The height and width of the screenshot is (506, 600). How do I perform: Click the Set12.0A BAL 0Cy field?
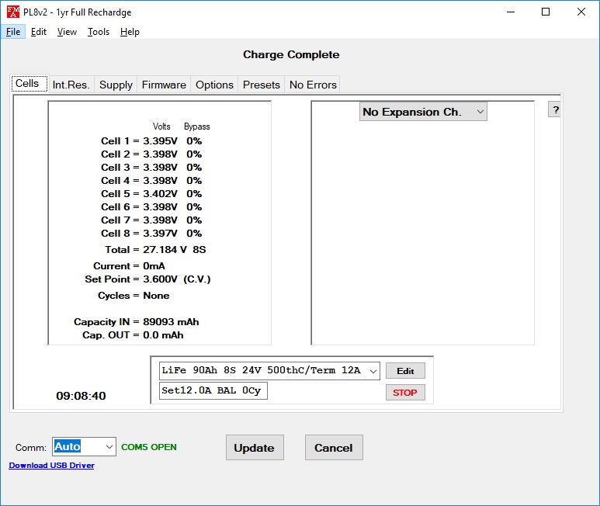[x=213, y=391]
